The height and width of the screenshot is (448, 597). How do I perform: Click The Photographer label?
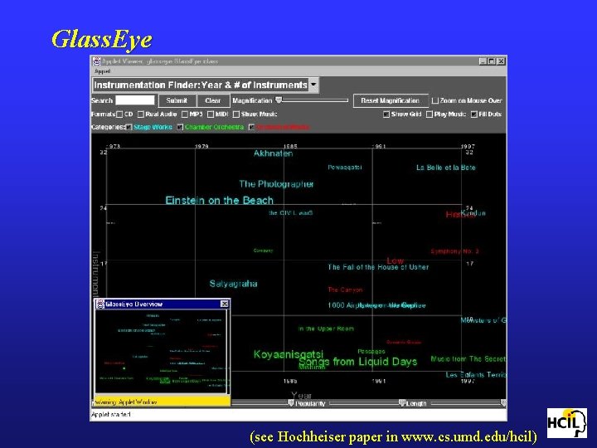(276, 184)
